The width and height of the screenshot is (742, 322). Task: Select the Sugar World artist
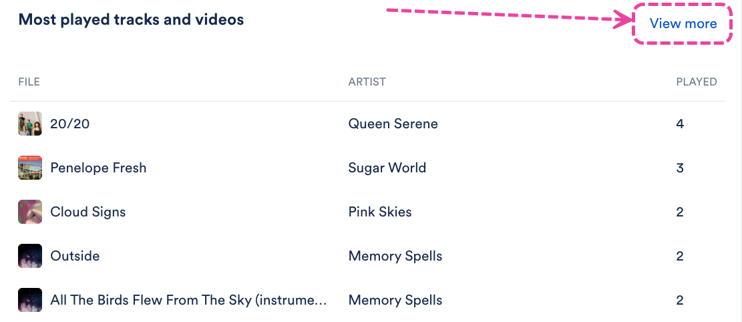click(x=387, y=168)
